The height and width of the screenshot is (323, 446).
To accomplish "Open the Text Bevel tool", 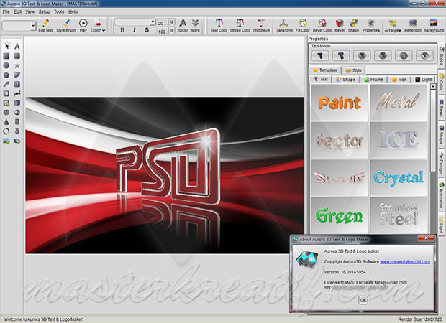I will (261, 26).
